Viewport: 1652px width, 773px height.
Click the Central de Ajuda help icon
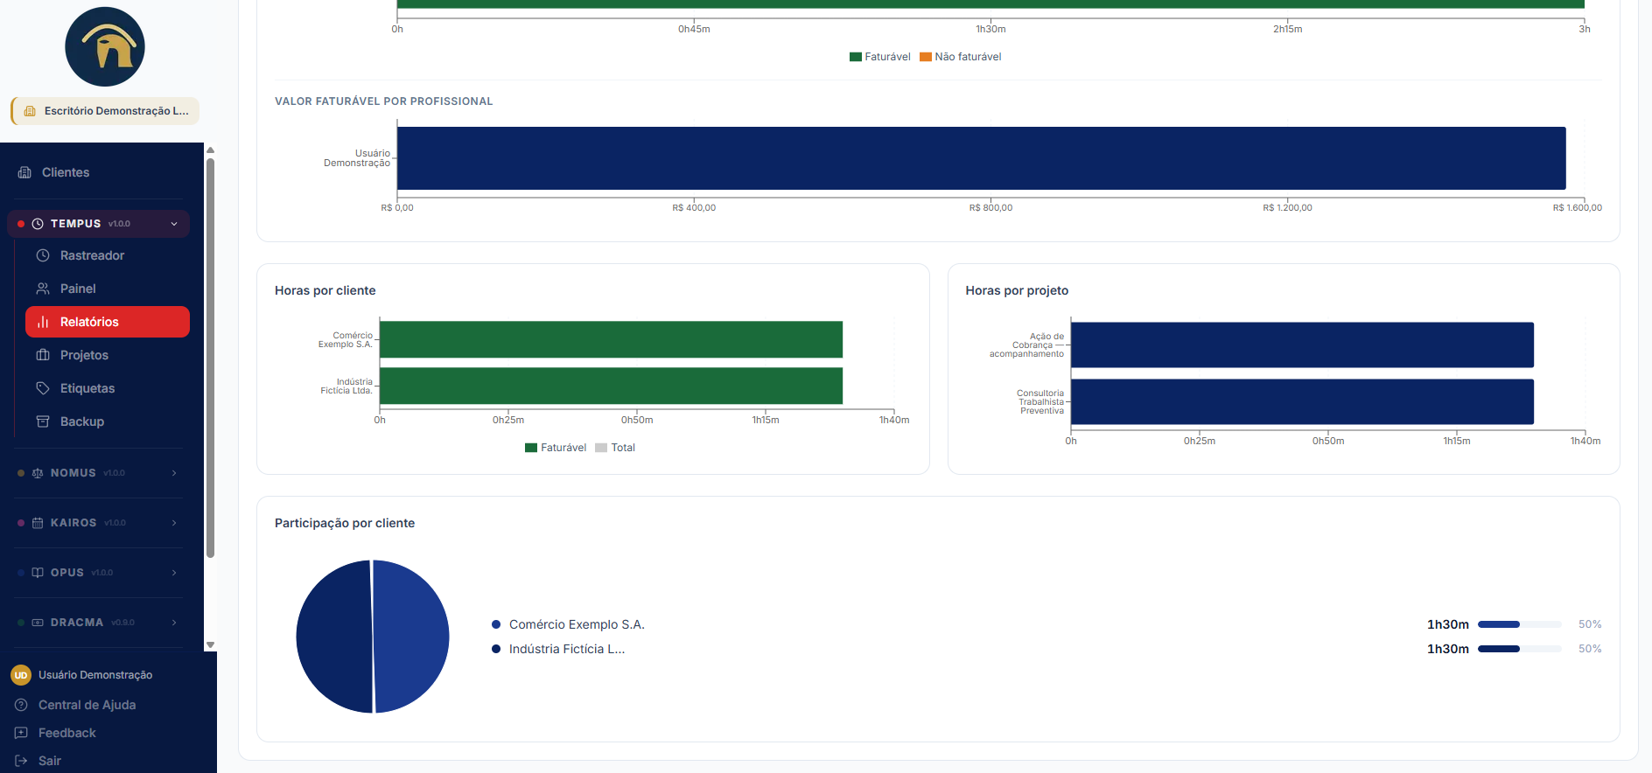coord(21,705)
